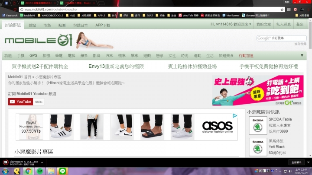This screenshot has height=175, width=312.
Task: Click the asos logo in the ad
Action: coord(217,127)
